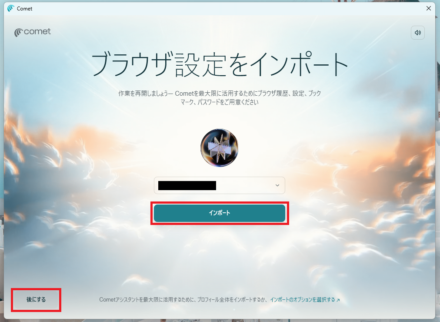440x322 pixels.
Task: Click the Comet title bar app icon
Action: pyautogui.click(x=11, y=8)
